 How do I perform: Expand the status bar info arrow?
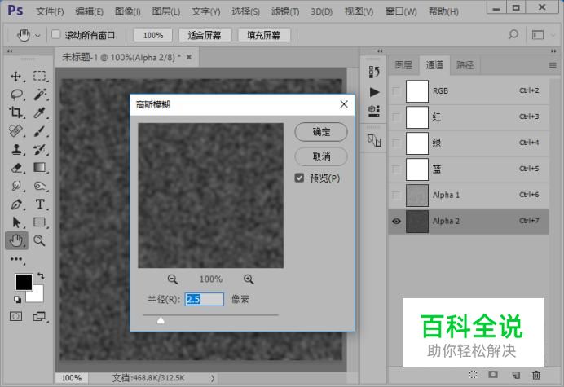pyautogui.click(x=213, y=378)
